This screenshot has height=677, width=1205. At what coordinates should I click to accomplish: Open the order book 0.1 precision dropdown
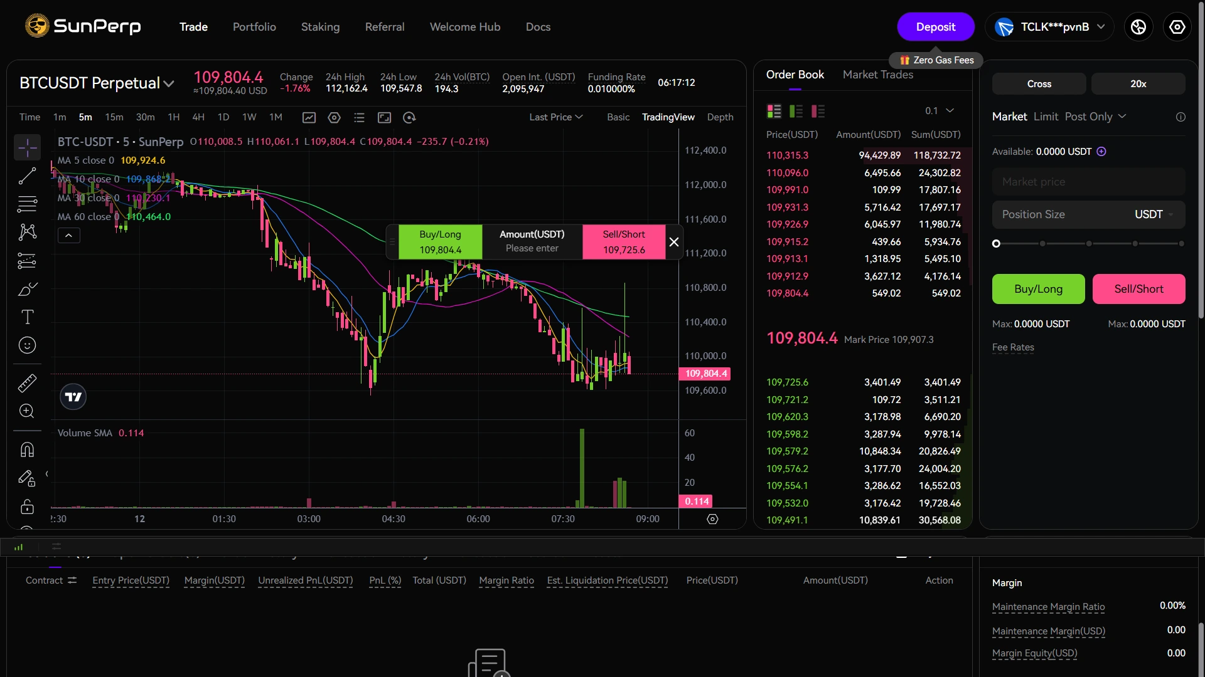(x=939, y=111)
